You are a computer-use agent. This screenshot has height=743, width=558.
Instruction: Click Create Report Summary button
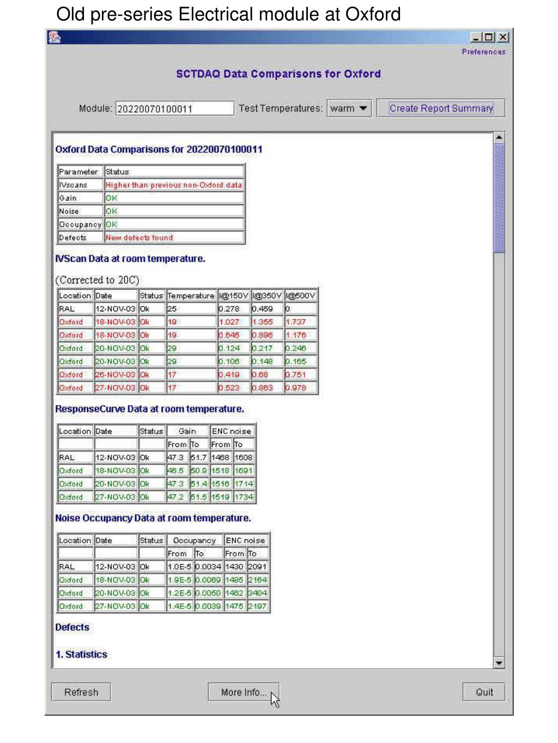coord(441,108)
